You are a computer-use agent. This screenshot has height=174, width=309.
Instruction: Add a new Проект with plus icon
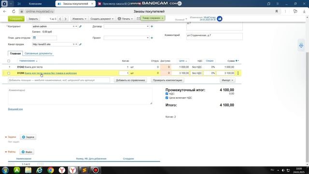point(152,38)
